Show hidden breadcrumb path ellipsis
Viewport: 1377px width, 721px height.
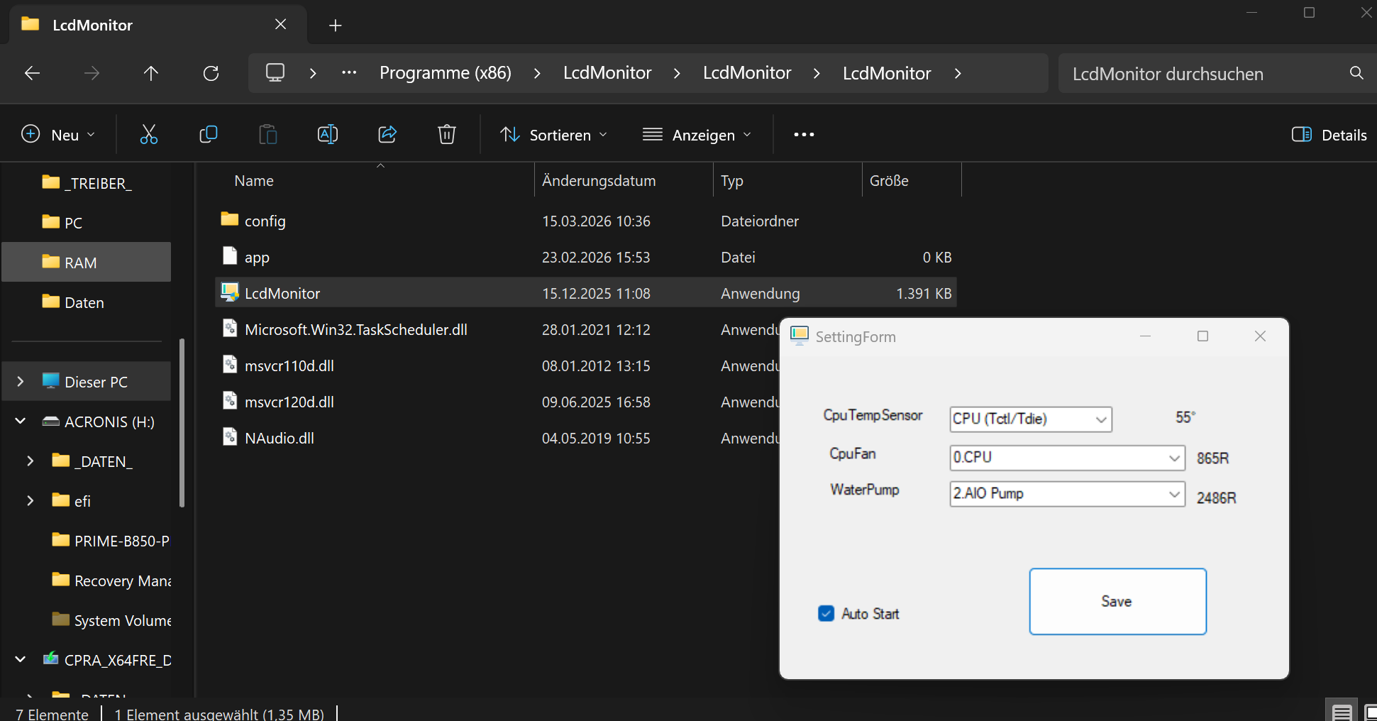(349, 73)
